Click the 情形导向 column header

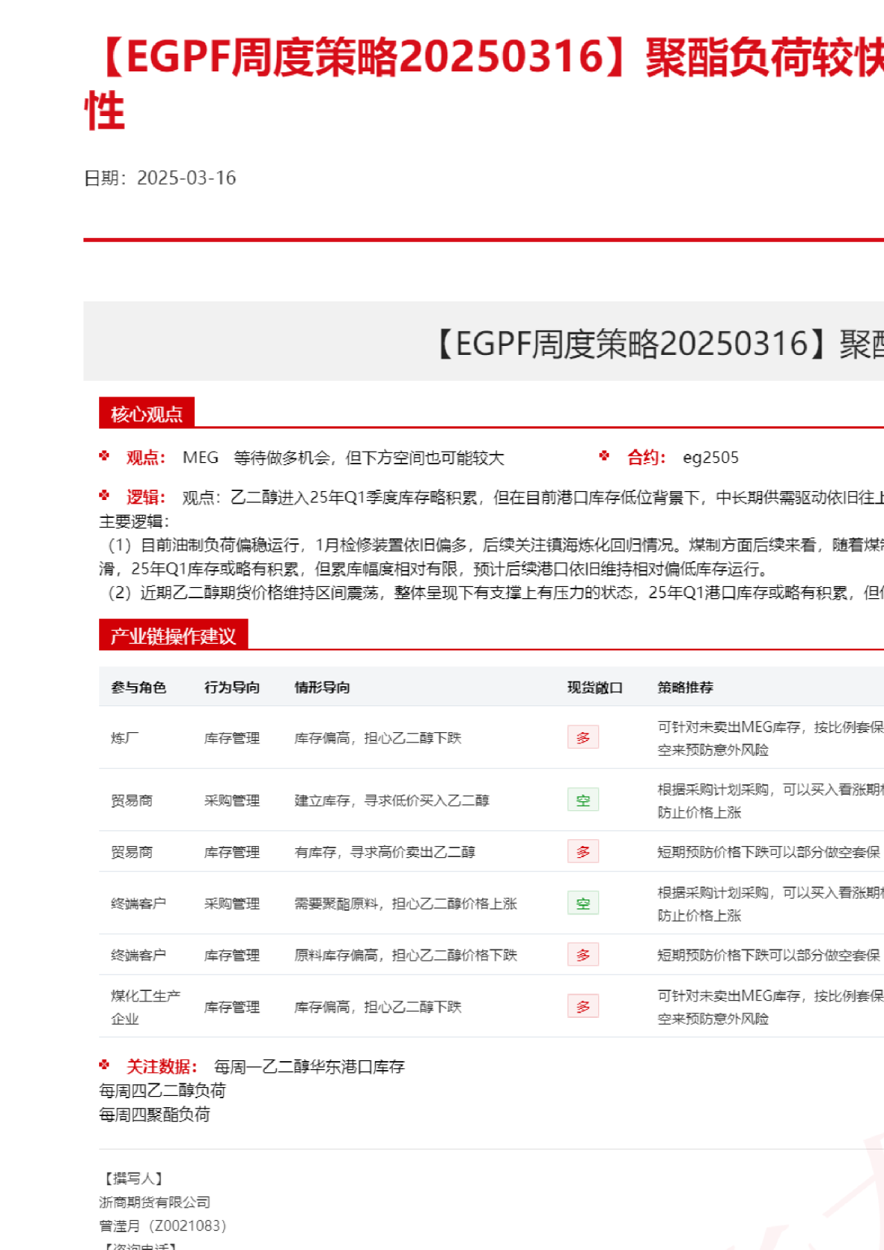point(322,687)
